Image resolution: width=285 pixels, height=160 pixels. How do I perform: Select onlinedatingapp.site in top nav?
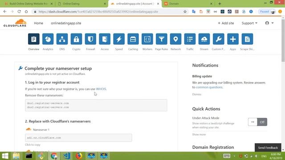tap(66, 23)
